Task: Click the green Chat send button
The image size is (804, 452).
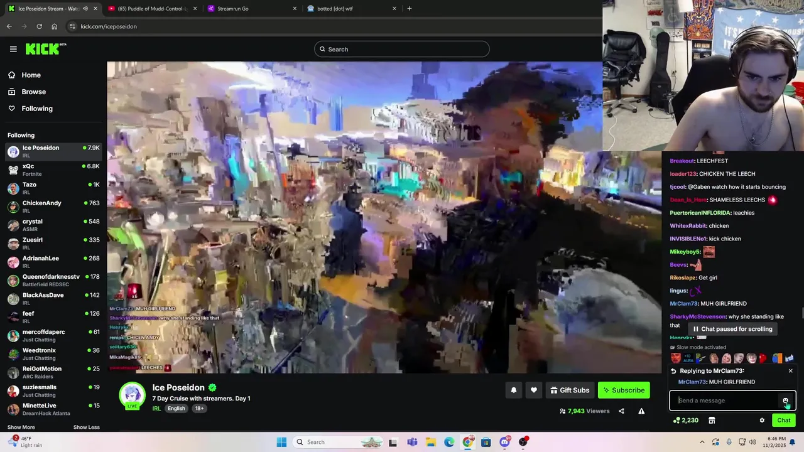Action: point(784,421)
